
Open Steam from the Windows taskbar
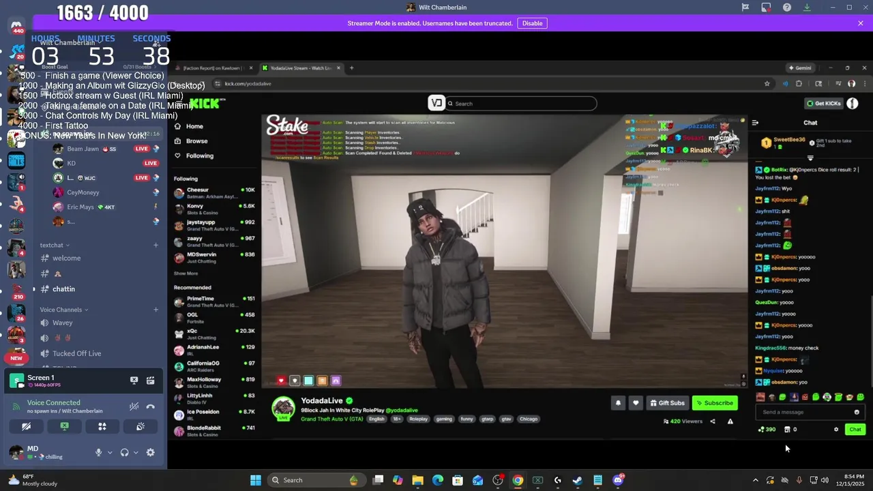pos(578,480)
